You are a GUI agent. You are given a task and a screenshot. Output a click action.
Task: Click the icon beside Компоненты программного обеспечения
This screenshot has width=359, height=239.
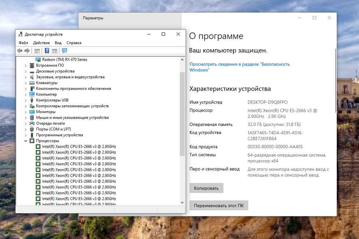(x=32, y=89)
